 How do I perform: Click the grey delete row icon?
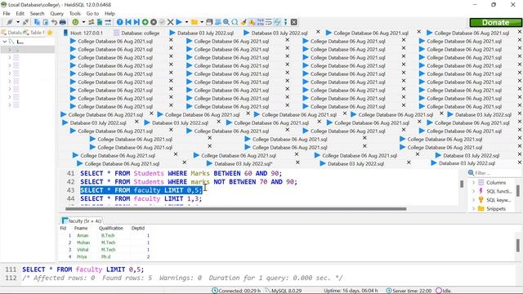coord(154,22)
